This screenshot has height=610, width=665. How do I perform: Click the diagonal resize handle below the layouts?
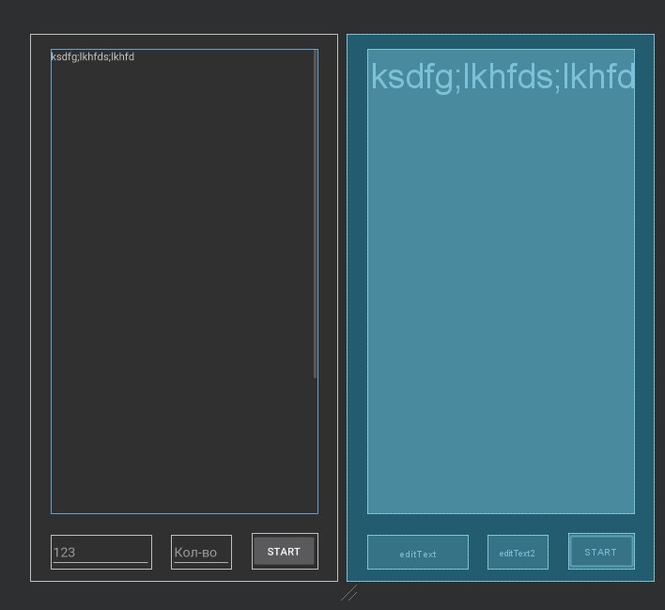[x=349, y=593]
